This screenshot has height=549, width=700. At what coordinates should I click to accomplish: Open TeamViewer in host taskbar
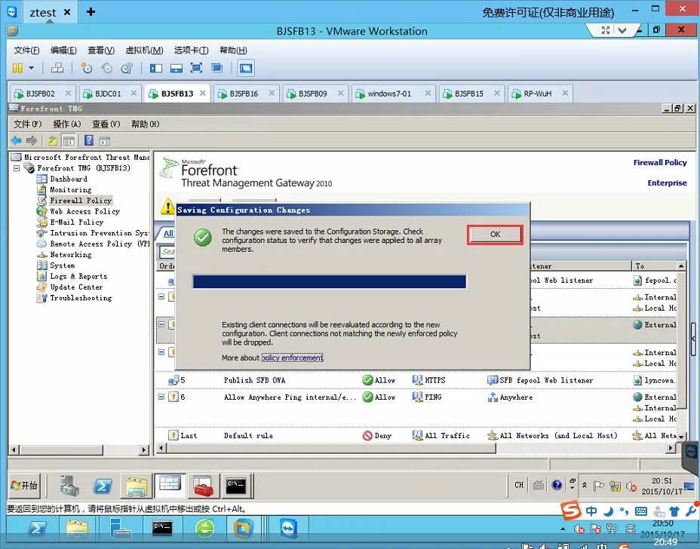(288, 529)
